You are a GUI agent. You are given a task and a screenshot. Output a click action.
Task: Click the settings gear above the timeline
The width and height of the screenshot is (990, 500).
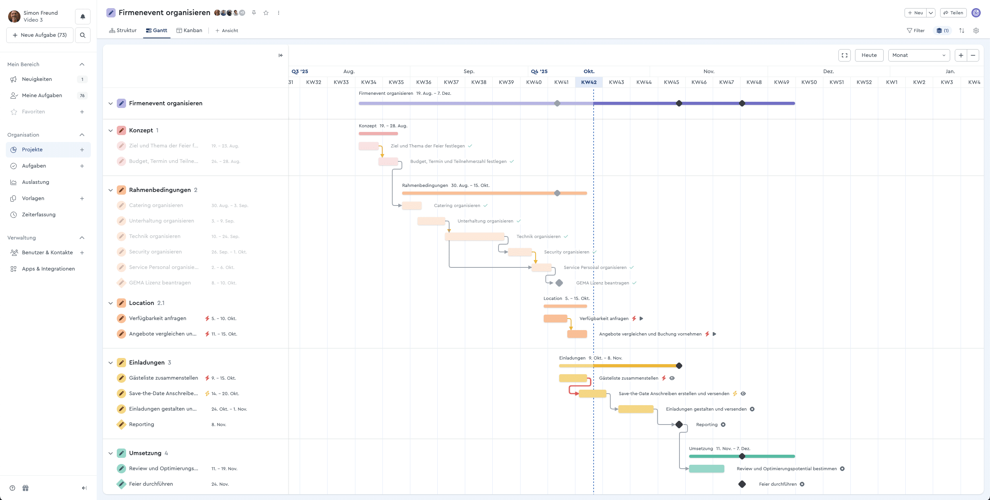[976, 31]
